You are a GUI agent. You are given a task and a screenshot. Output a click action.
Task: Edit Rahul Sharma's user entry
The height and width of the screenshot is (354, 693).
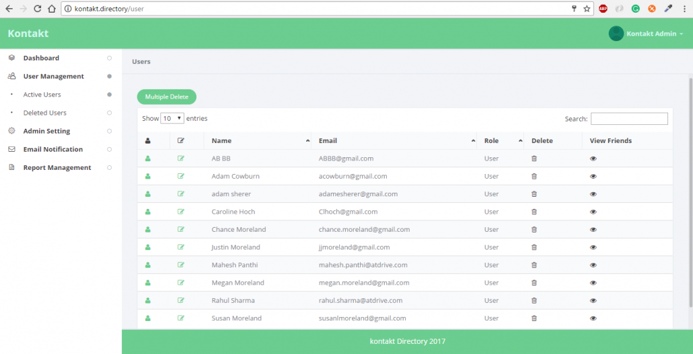pyautogui.click(x=181, y=300)
